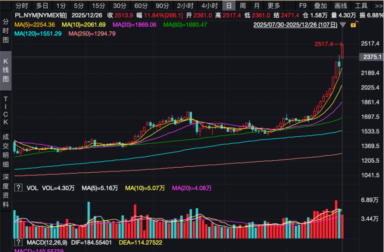Click the 2025/12/26 date in header

(x=87, y=15)
